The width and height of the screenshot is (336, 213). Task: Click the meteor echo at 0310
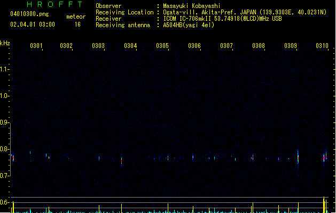[x=325, y=157]
